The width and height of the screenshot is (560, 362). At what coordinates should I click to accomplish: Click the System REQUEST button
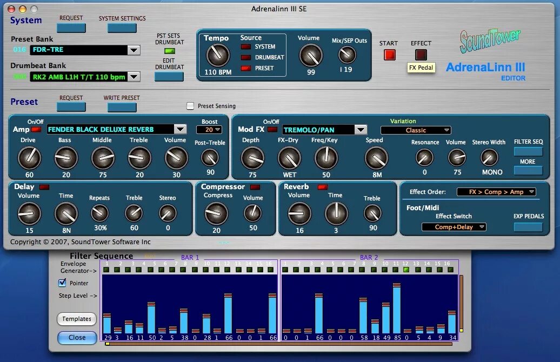click(x=71, y=28)
